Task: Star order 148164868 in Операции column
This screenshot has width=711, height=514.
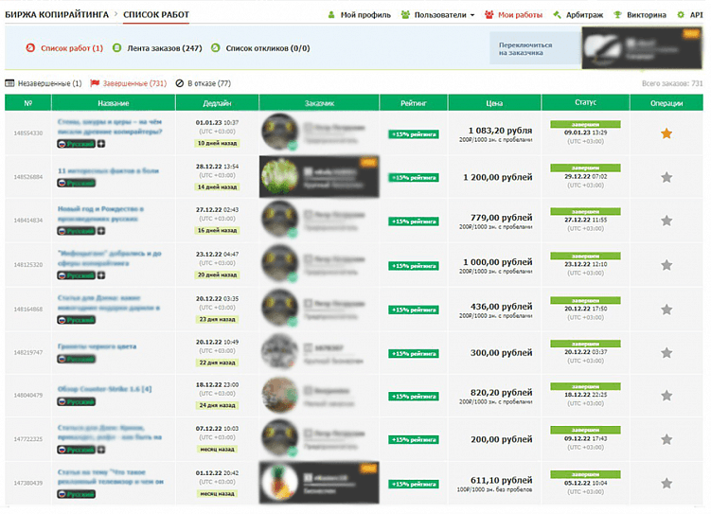Action: pos(667,310)
